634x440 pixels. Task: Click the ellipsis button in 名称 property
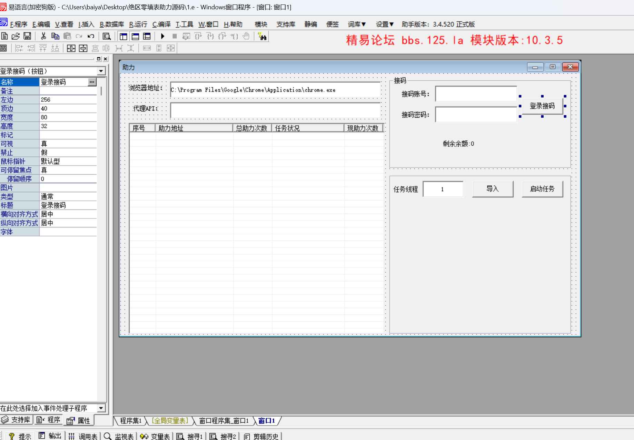click(x=92, y=82)
